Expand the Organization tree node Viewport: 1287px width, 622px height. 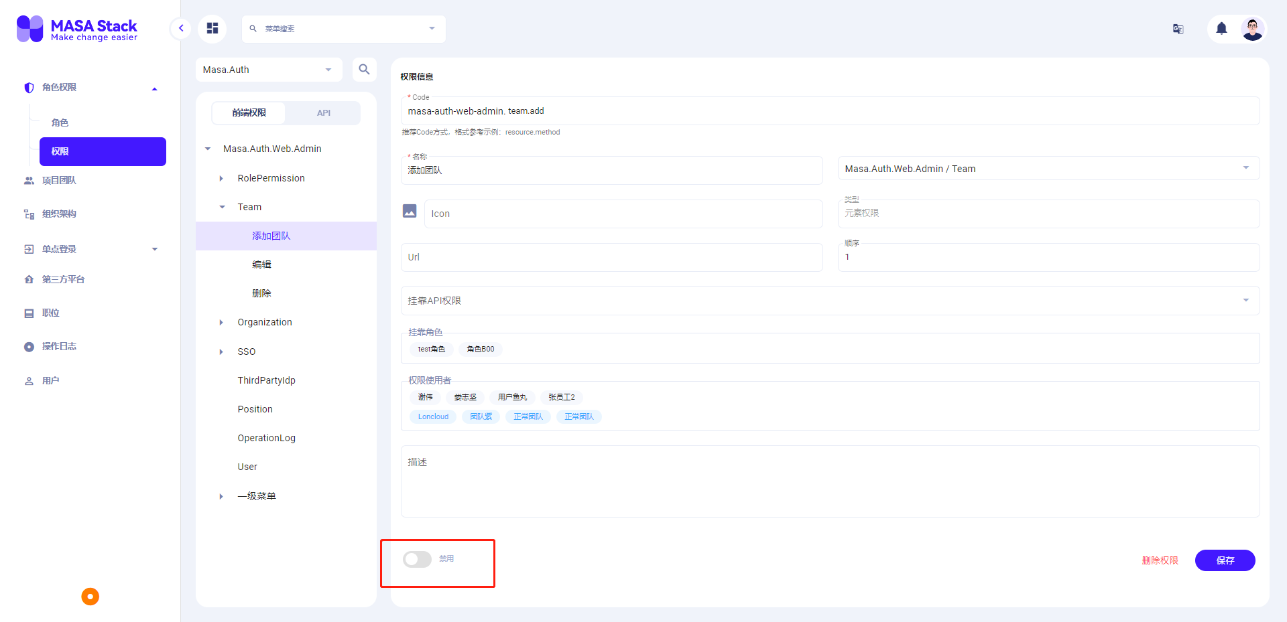[x=221, y=322]
